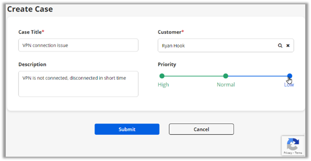311x161 pixels.
Task: Focus the Case Title input field
Action: [78, 45]
